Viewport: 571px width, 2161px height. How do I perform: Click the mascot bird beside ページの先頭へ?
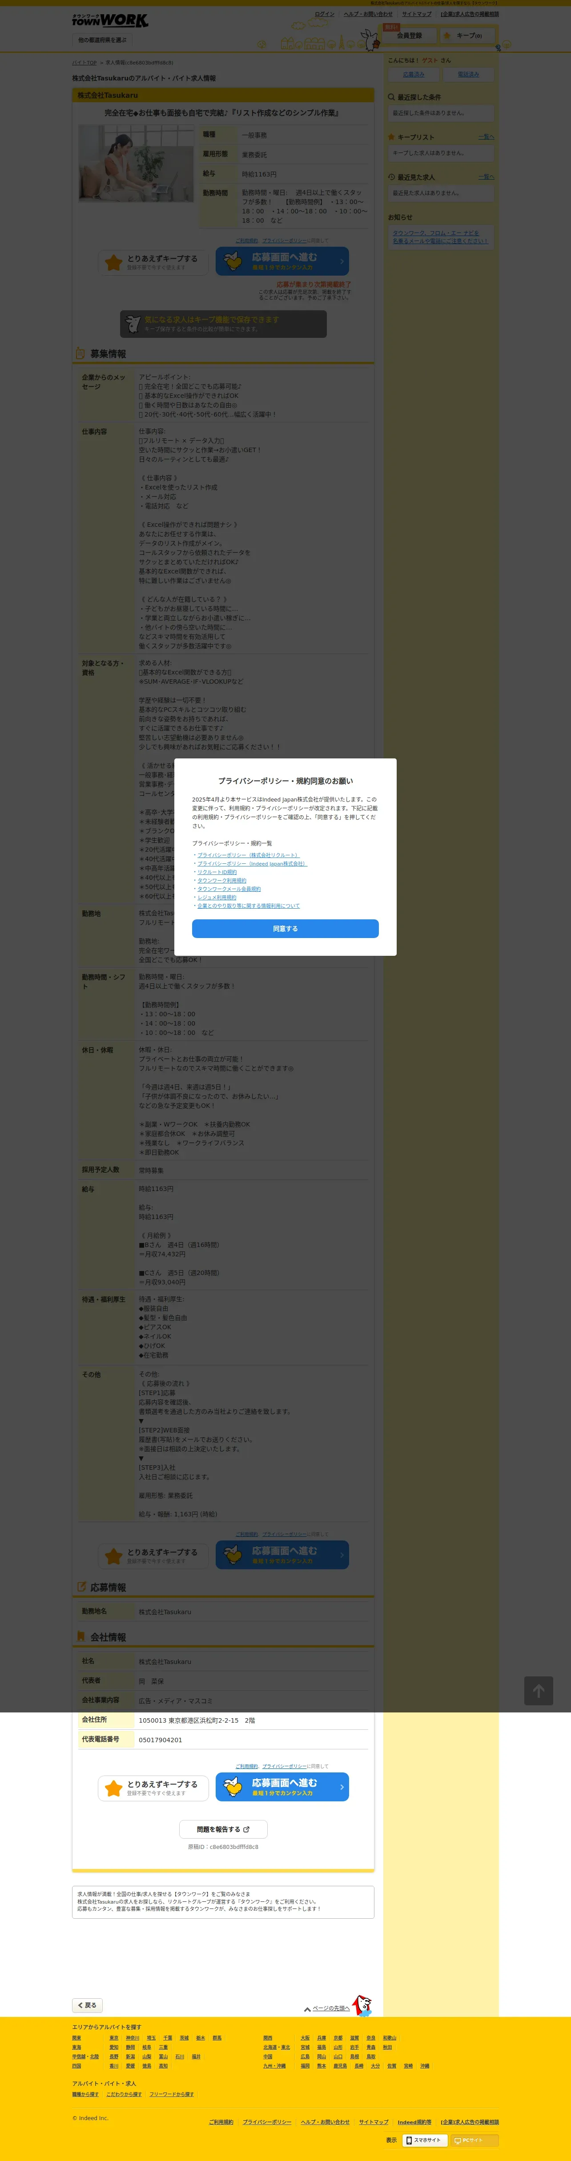coord(362,2005)
